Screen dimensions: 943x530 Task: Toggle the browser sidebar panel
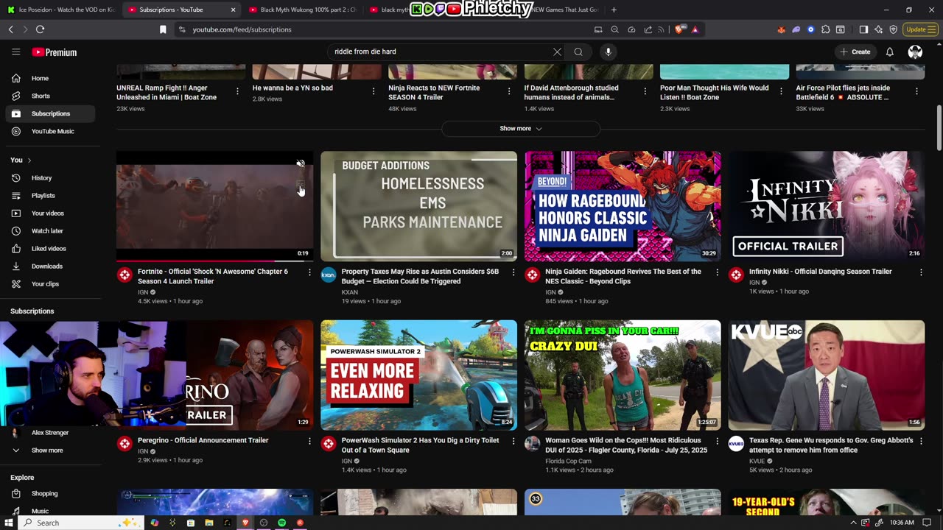point(863,29)
